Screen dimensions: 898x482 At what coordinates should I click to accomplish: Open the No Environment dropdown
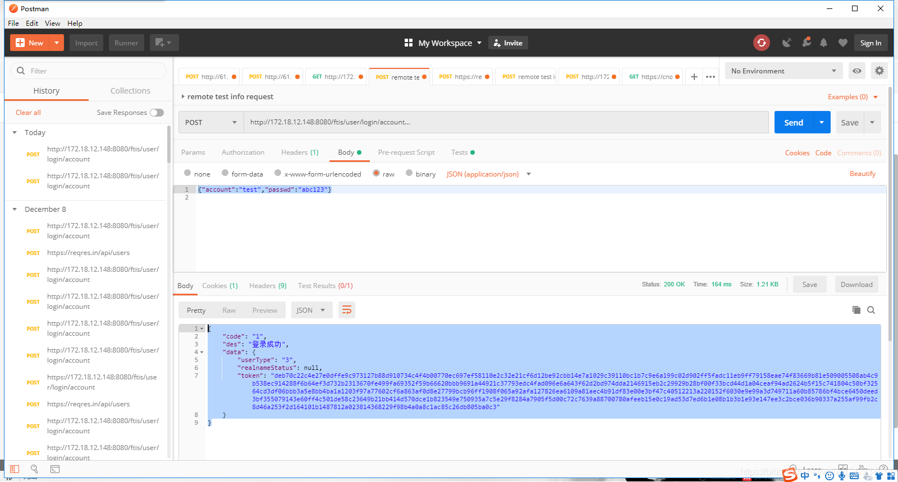(784, 71)
